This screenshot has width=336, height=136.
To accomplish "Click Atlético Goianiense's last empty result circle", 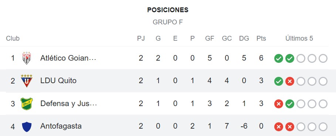I will click(323, 58).
